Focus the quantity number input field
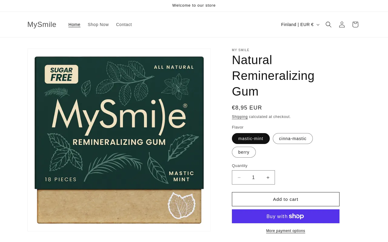The height and width of the screenshot is (242, 388). 253,178
